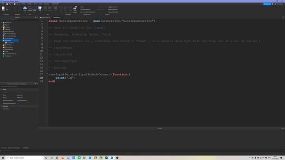Expand the Workspace tree node
This screenshot has height=160, width=285.
click(1, 23)
